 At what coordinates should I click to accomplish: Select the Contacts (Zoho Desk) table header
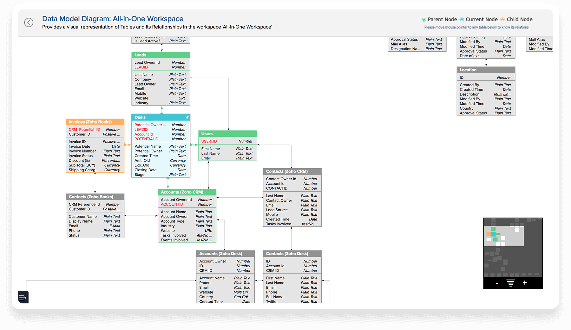292,254
